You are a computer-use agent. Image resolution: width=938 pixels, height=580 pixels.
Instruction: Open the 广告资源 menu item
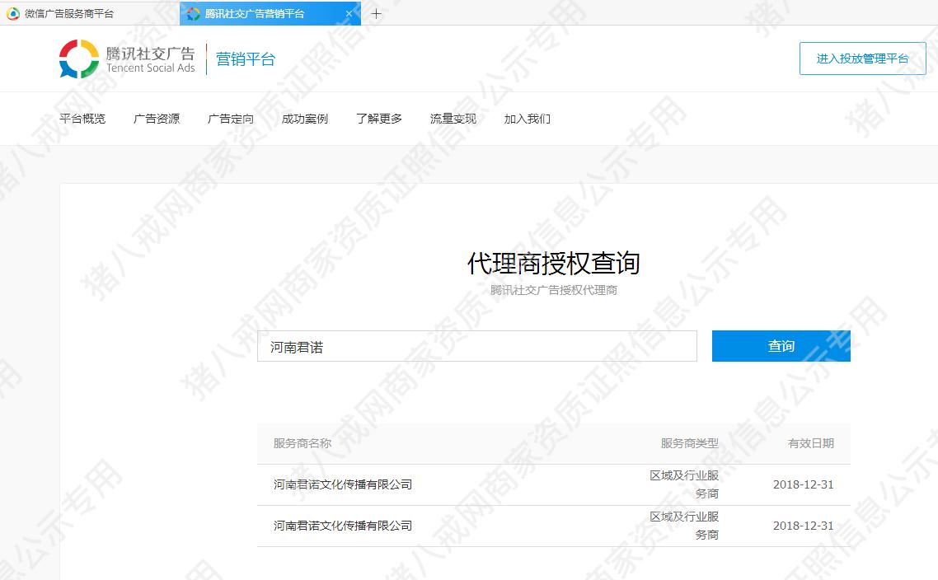[x=157, y=119]
